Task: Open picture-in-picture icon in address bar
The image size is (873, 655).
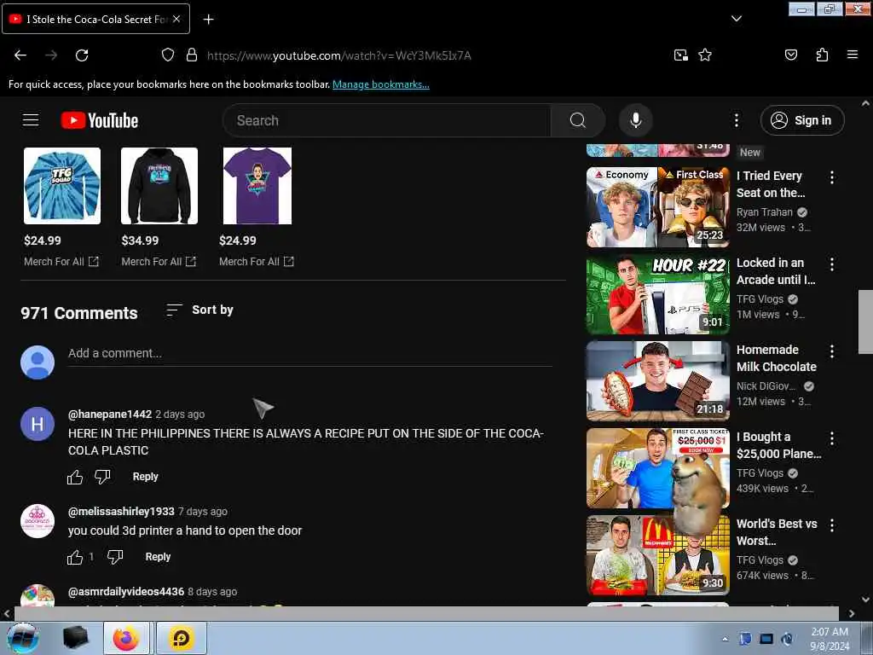Action: (680, 55)
